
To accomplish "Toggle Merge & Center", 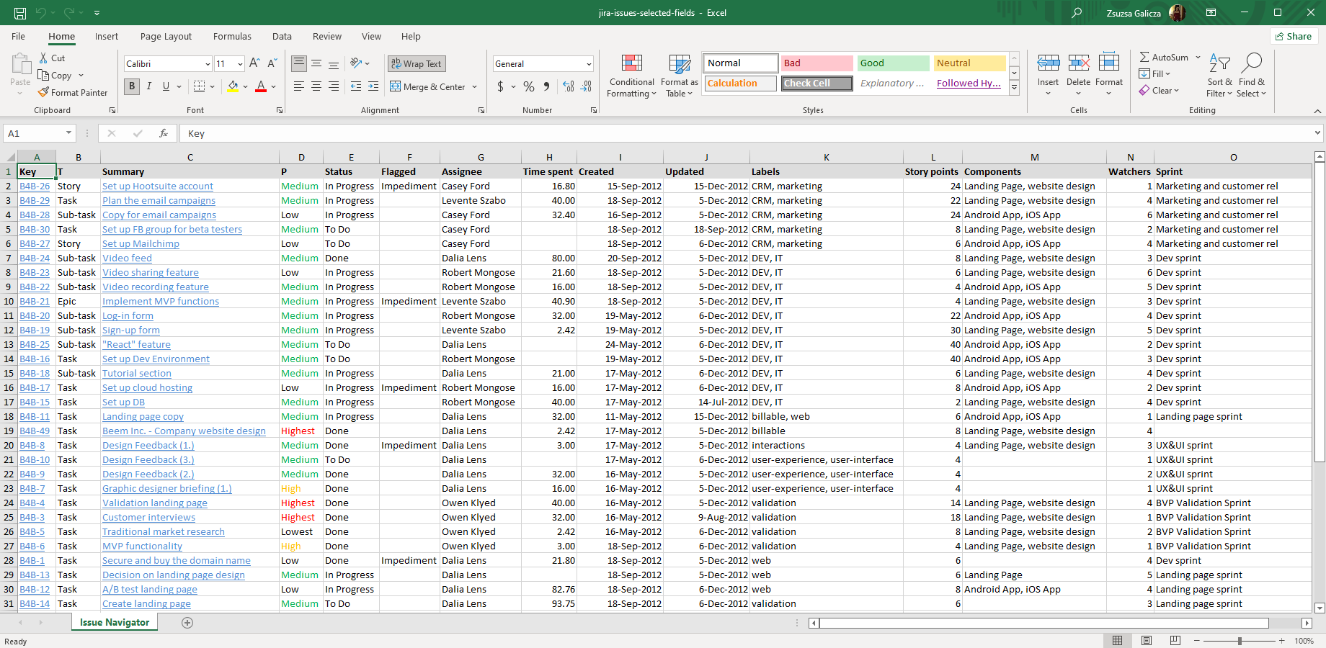I will click(x=429, y=86).
